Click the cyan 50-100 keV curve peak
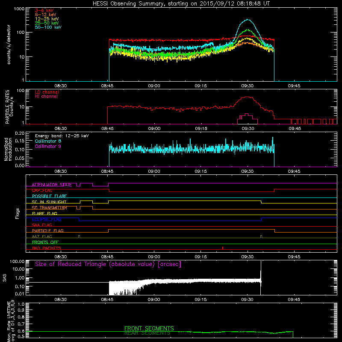Screen dimensions: 342x342 click(x=248, y=20)
